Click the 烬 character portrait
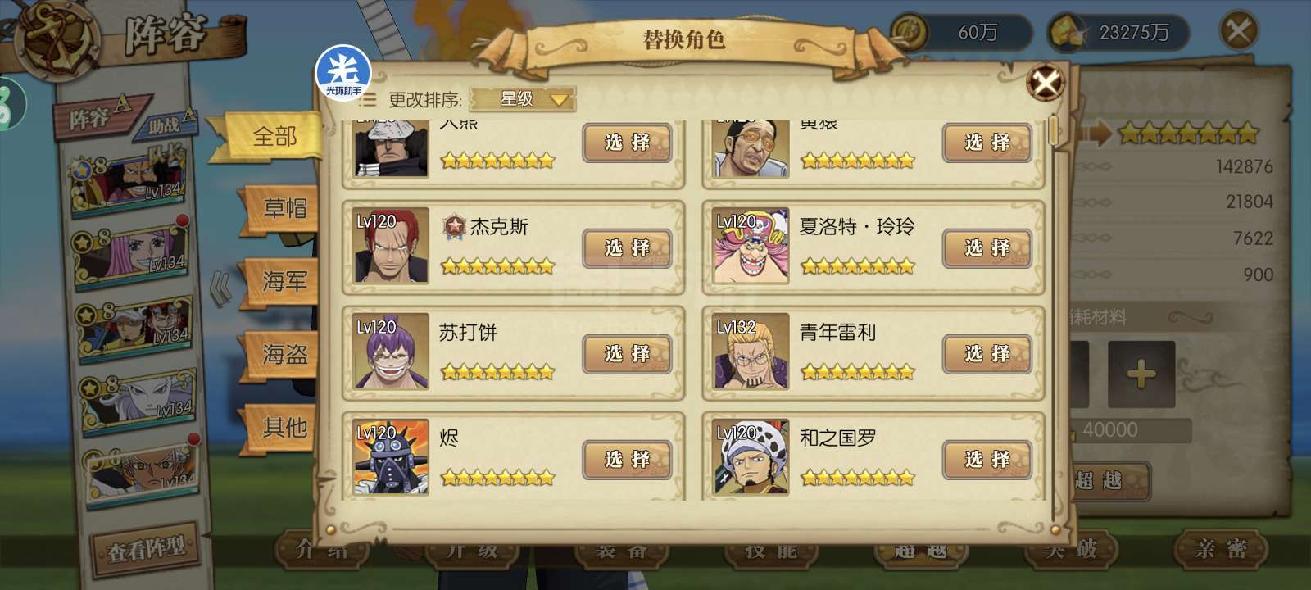The height and width of the screenshot is (590, 1311). (392, 457)
